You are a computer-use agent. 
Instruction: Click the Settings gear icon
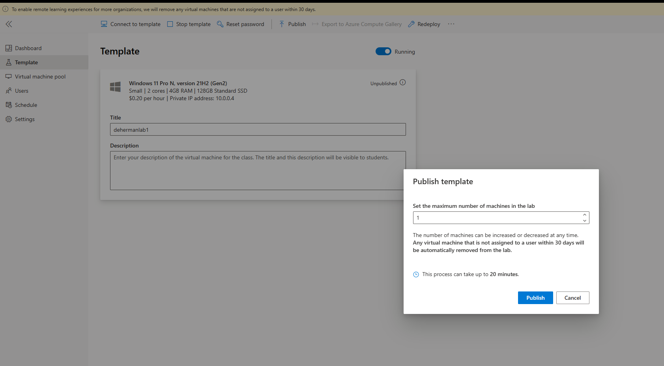click(9, 119)
